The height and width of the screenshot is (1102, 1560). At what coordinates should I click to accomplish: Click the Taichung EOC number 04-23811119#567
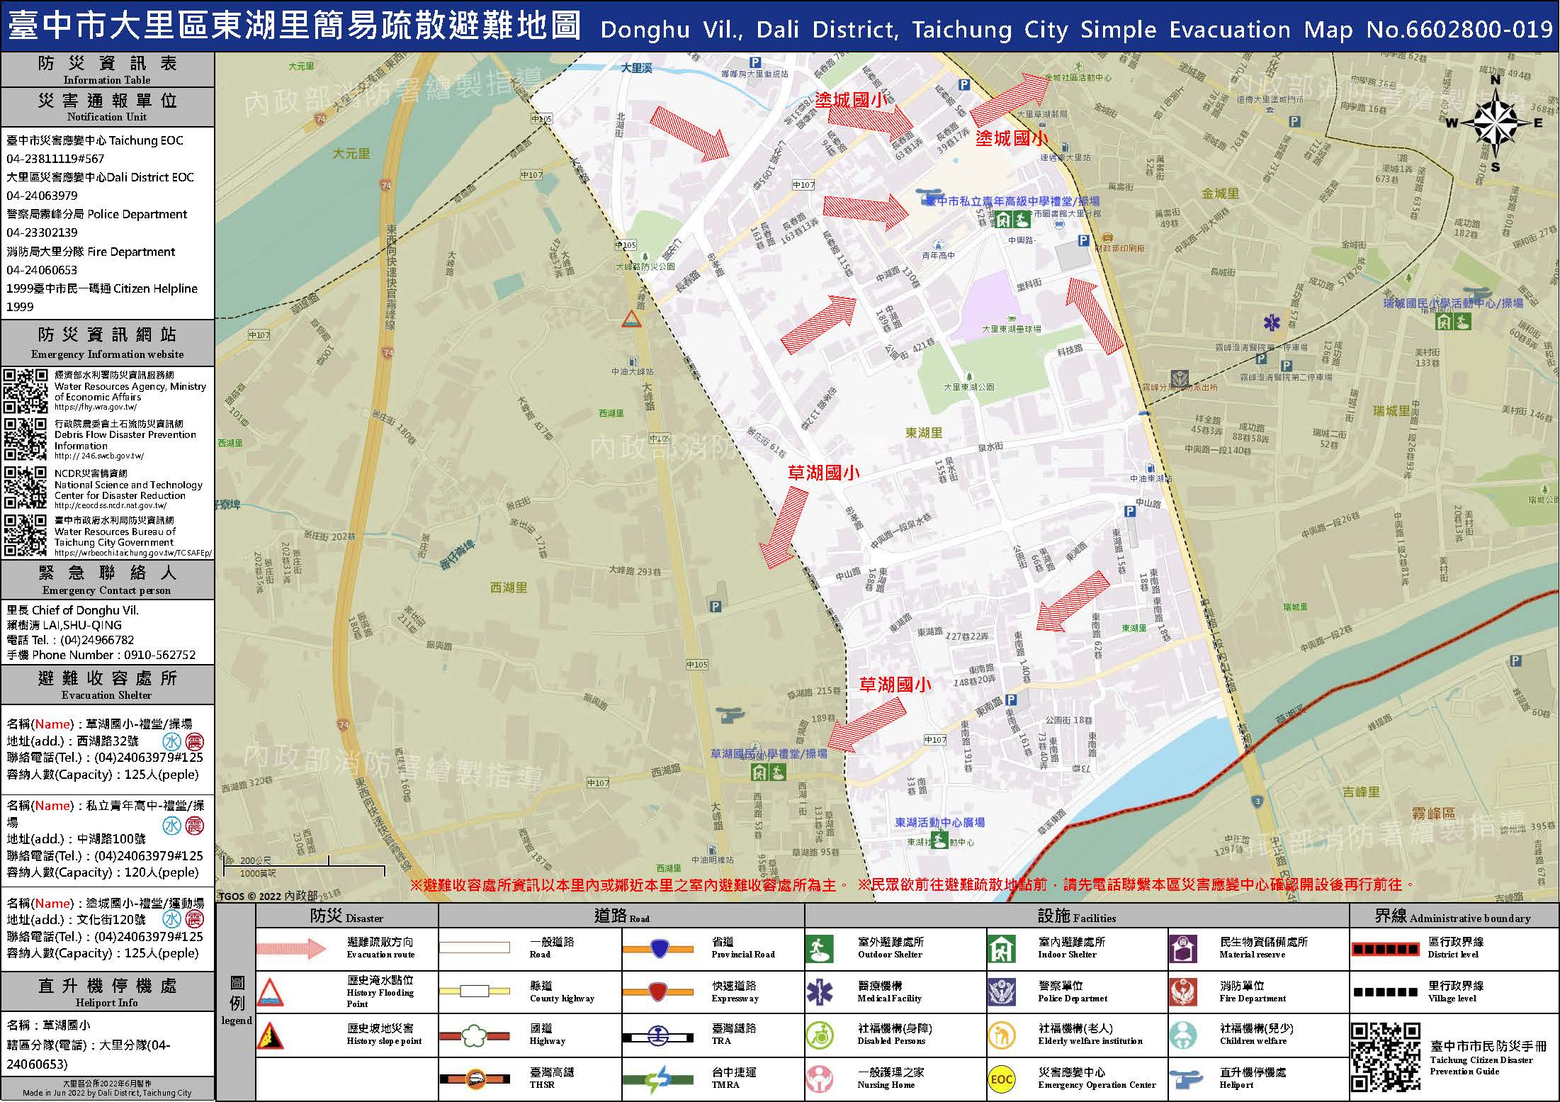pyautogui.click(x=55, y=159)
